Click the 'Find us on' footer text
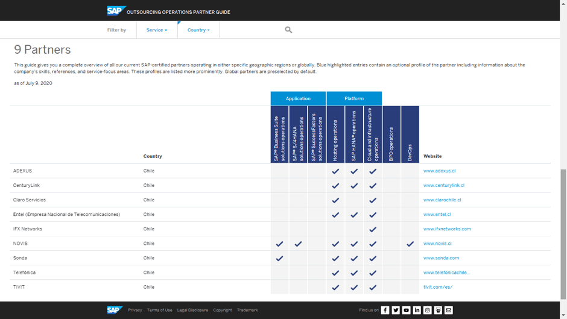The image size is (567, 319). (369, 310)
